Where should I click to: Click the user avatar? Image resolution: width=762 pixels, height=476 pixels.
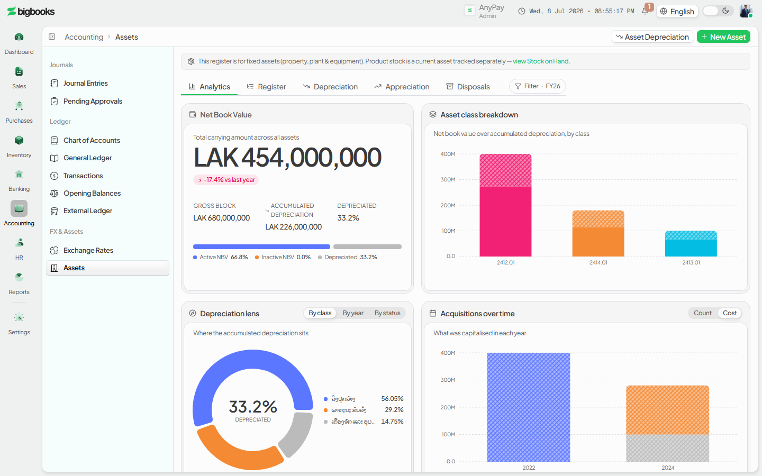point(746,11)
